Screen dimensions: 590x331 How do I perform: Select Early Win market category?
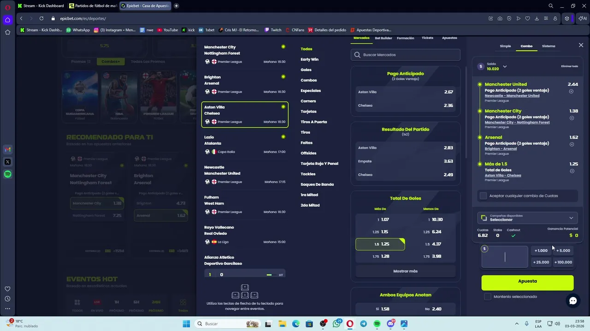pyautogui.click(x=309, y=59)
